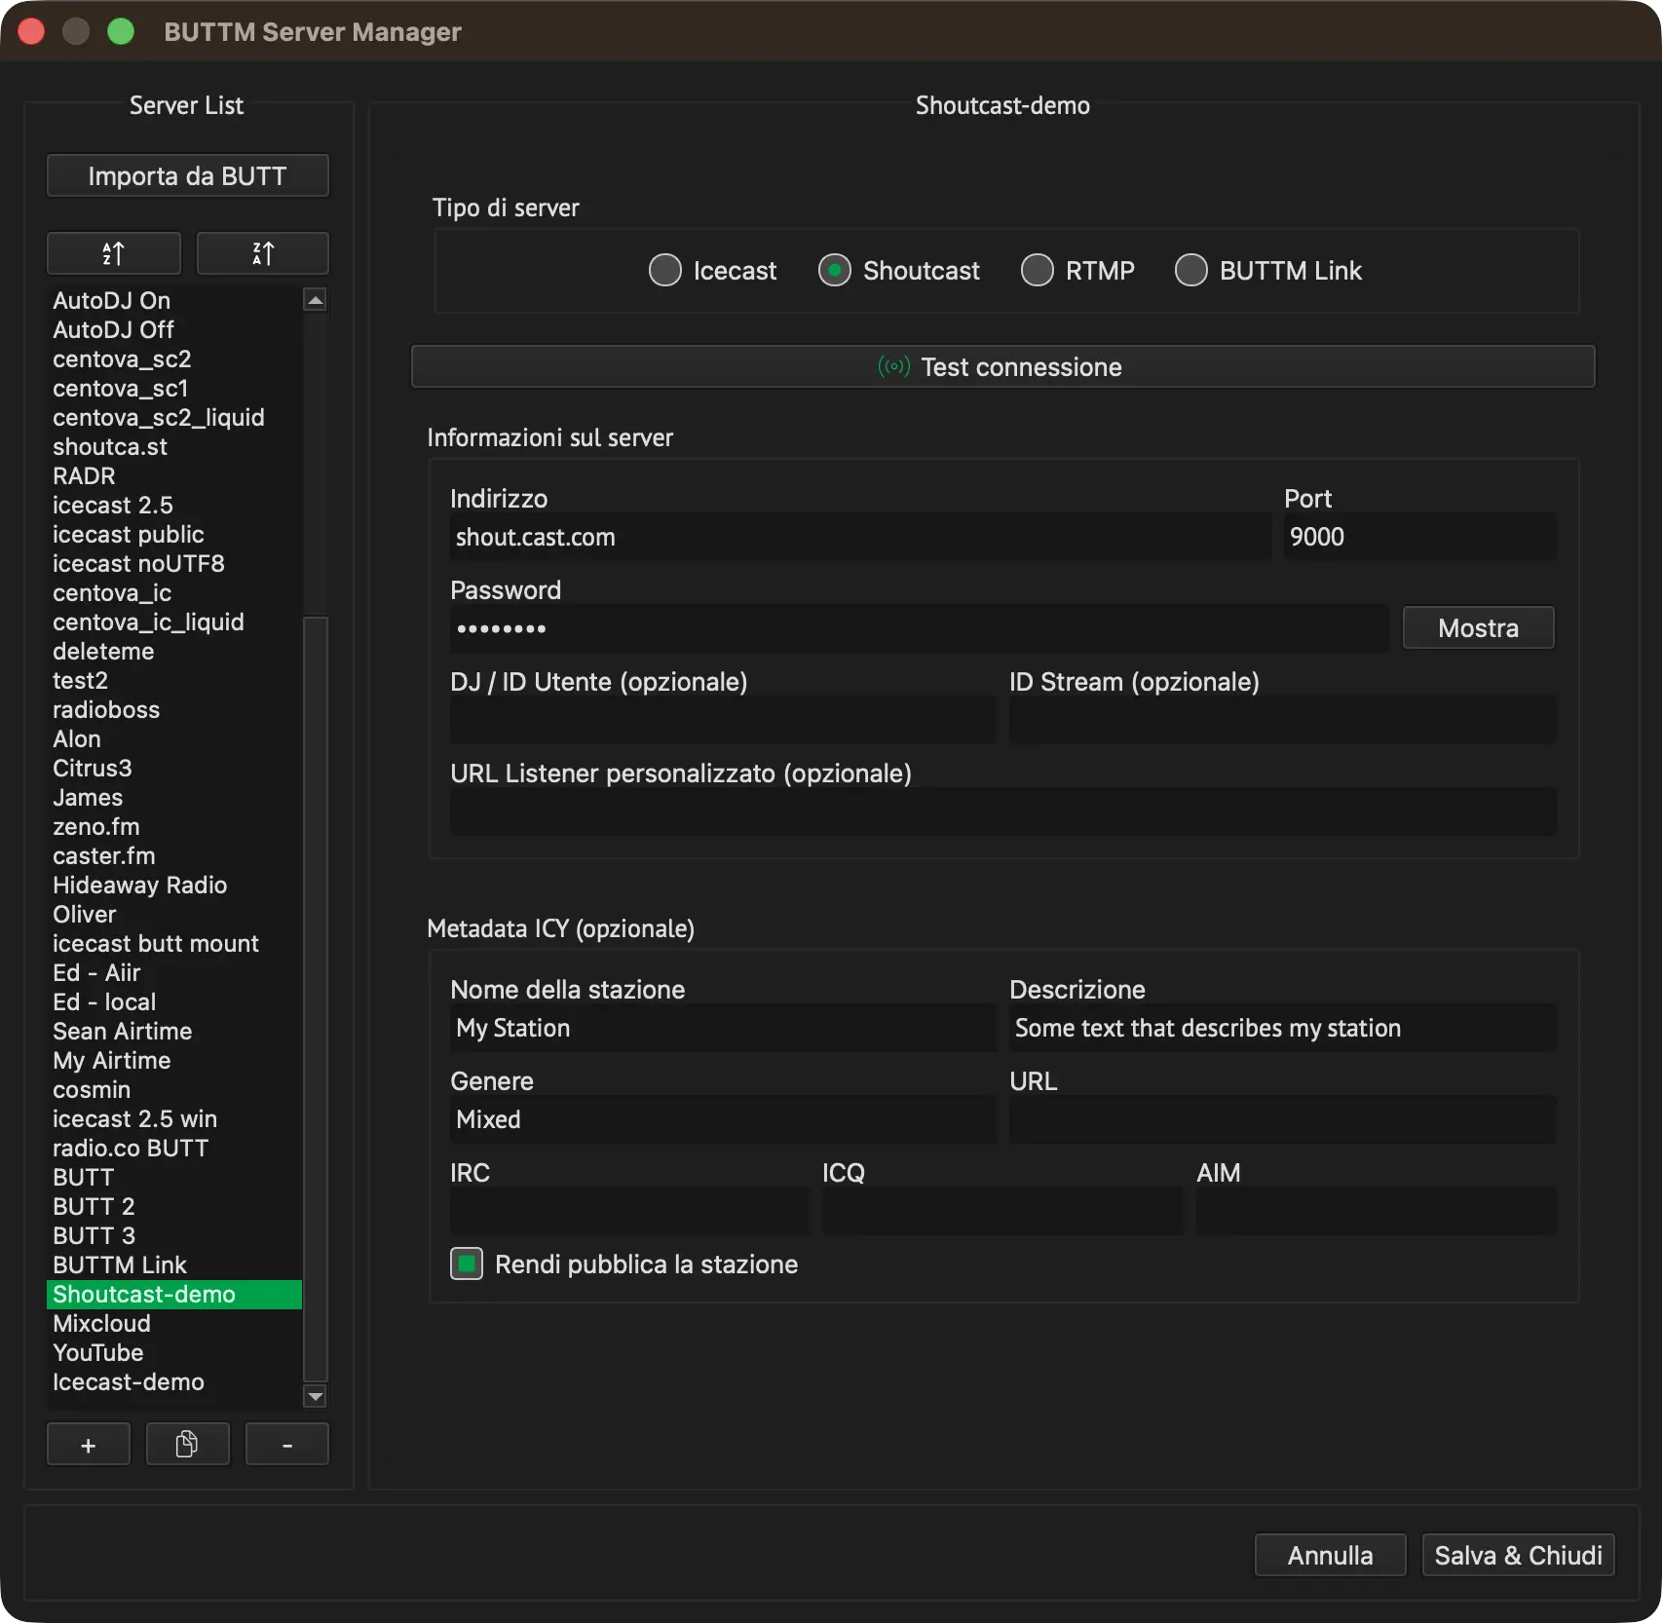Image resolution: width=1662 pixels, height=1623 pixels.
Task: Select centova_sc2_liquid server
Action: (x=174, y=417)
